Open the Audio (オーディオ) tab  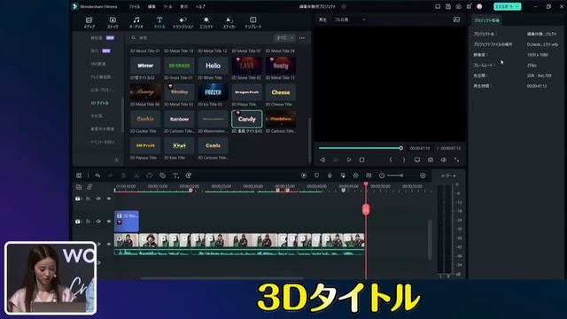136,22
